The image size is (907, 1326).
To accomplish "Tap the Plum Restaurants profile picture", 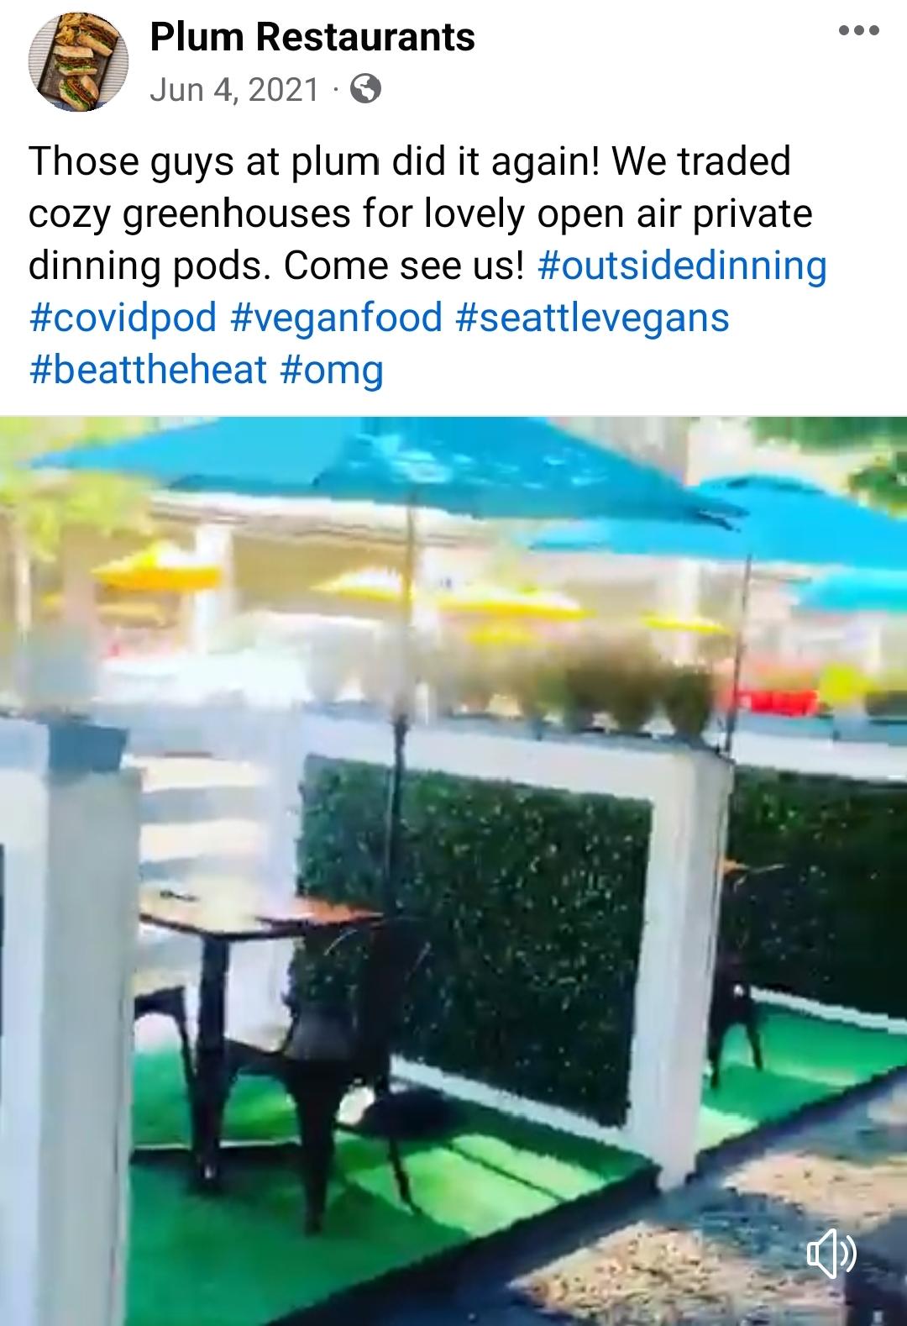I will pyautogui.click(x=78, y=66).
